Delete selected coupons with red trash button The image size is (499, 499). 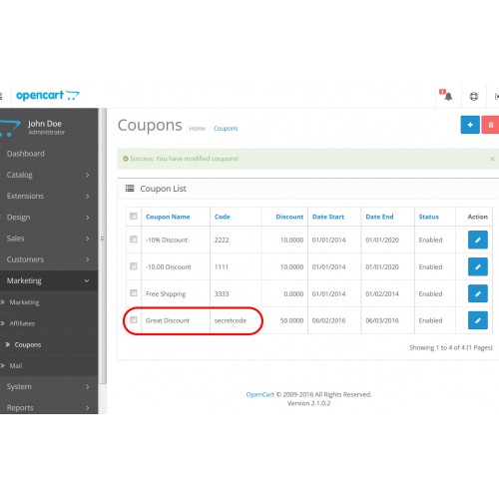pos(490,125)
